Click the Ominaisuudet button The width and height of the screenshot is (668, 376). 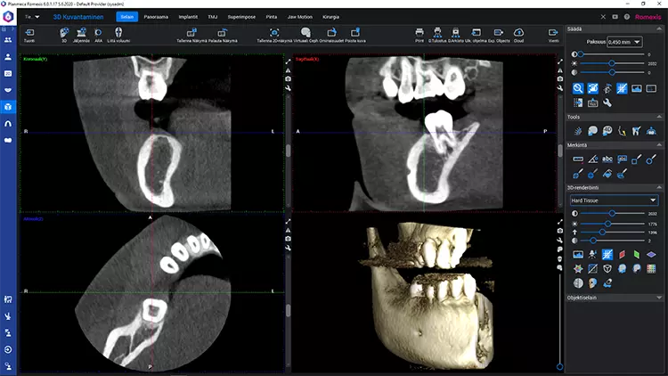coord(331,35)
